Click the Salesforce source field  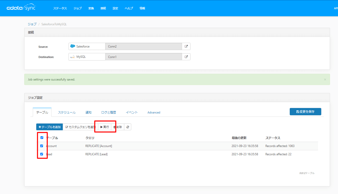(87, 46)
